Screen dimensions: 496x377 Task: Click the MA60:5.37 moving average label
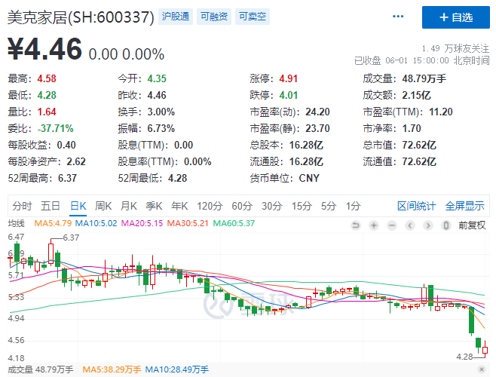pos(234,223)
